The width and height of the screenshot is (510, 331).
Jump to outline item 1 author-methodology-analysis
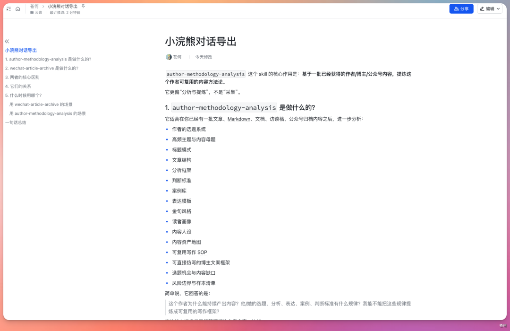coord(48,59)
